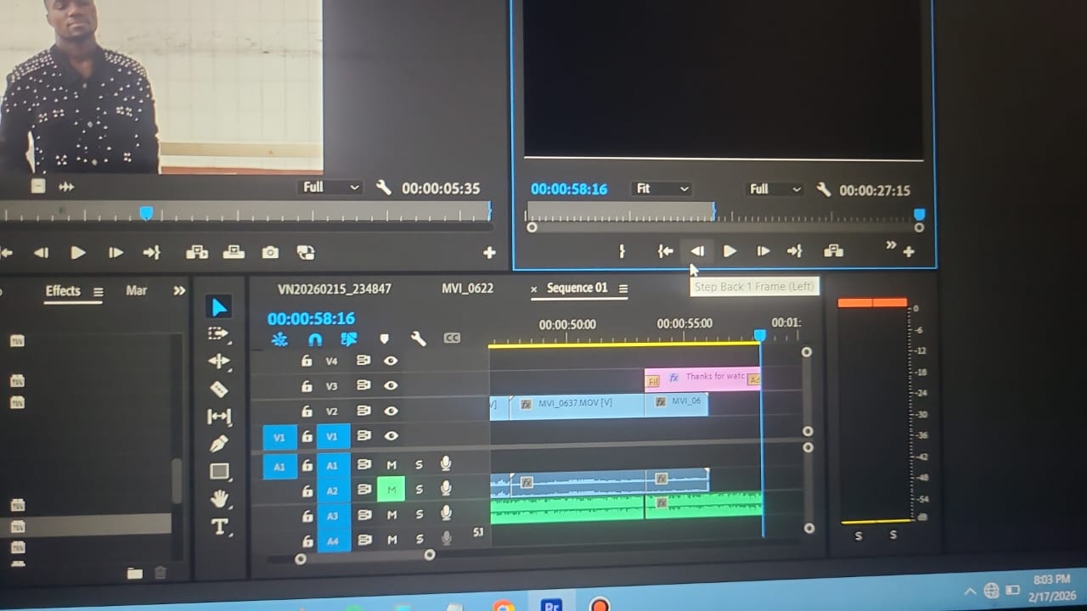Hide the V3 track output

[391, 385]
